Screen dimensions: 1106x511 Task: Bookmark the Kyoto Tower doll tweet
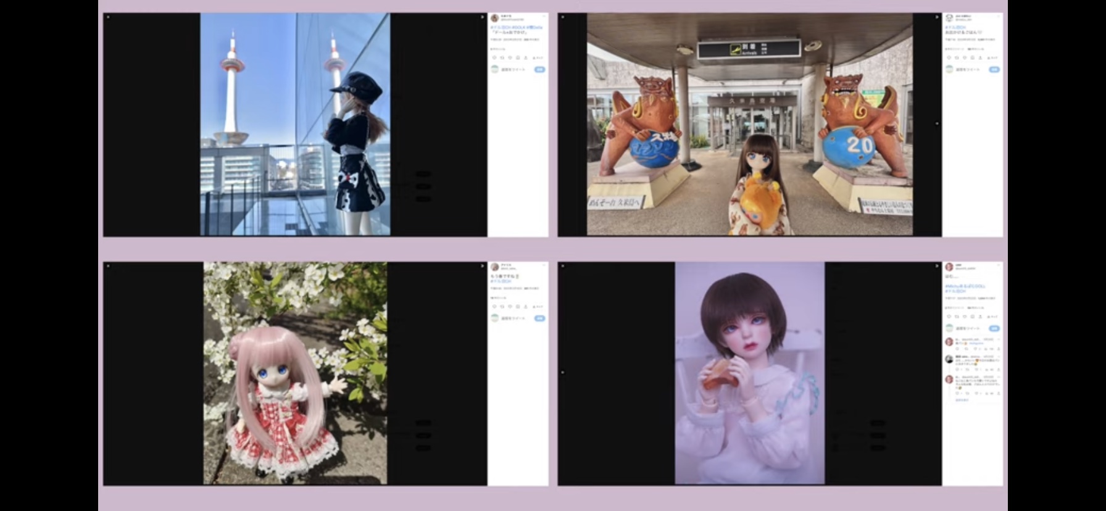(518, 57)
